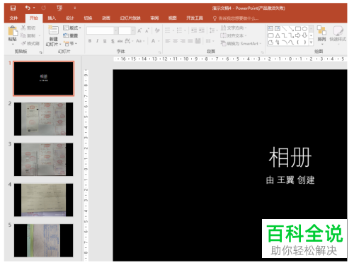This screenshot has height=265, width=354.
Task: Click the Numbering list icon
Action: click(x=179, y=30)
